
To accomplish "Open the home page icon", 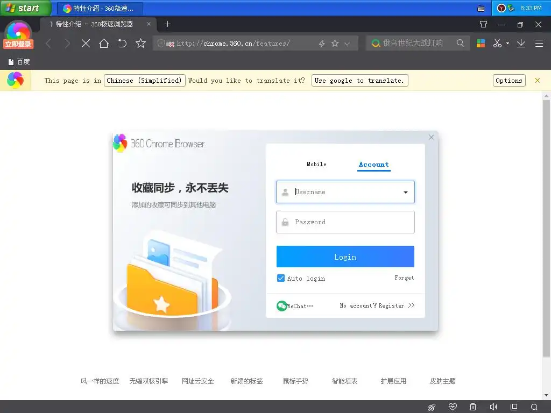I will point(104,43).
